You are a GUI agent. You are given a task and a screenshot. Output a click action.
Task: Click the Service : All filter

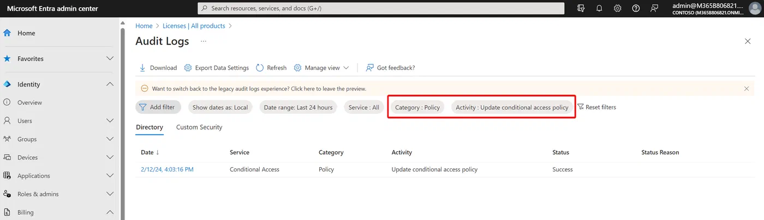click(363, 107)
